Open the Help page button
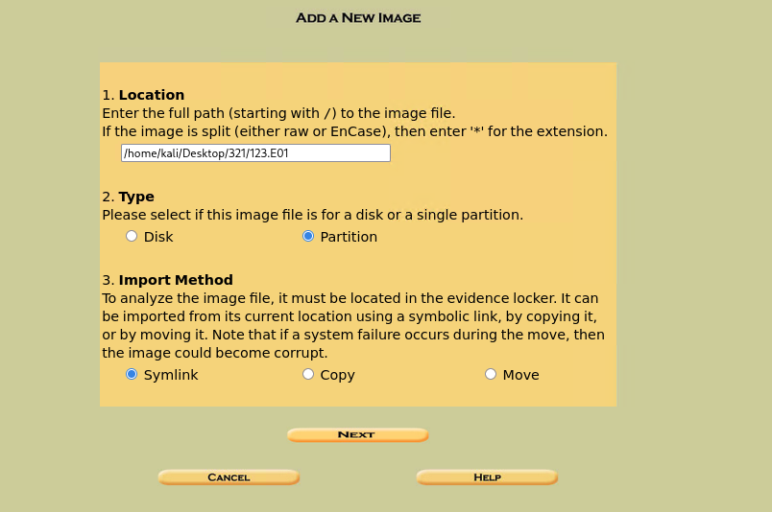The width and height of the screenshot is (772, 512). pyautogui.click(x=487, y=477)
